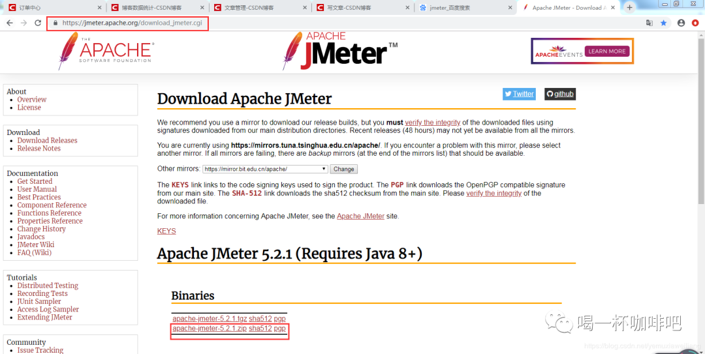Open the JUnit Sampler tutorial
705x354 pixels.
tap(39, 301)
